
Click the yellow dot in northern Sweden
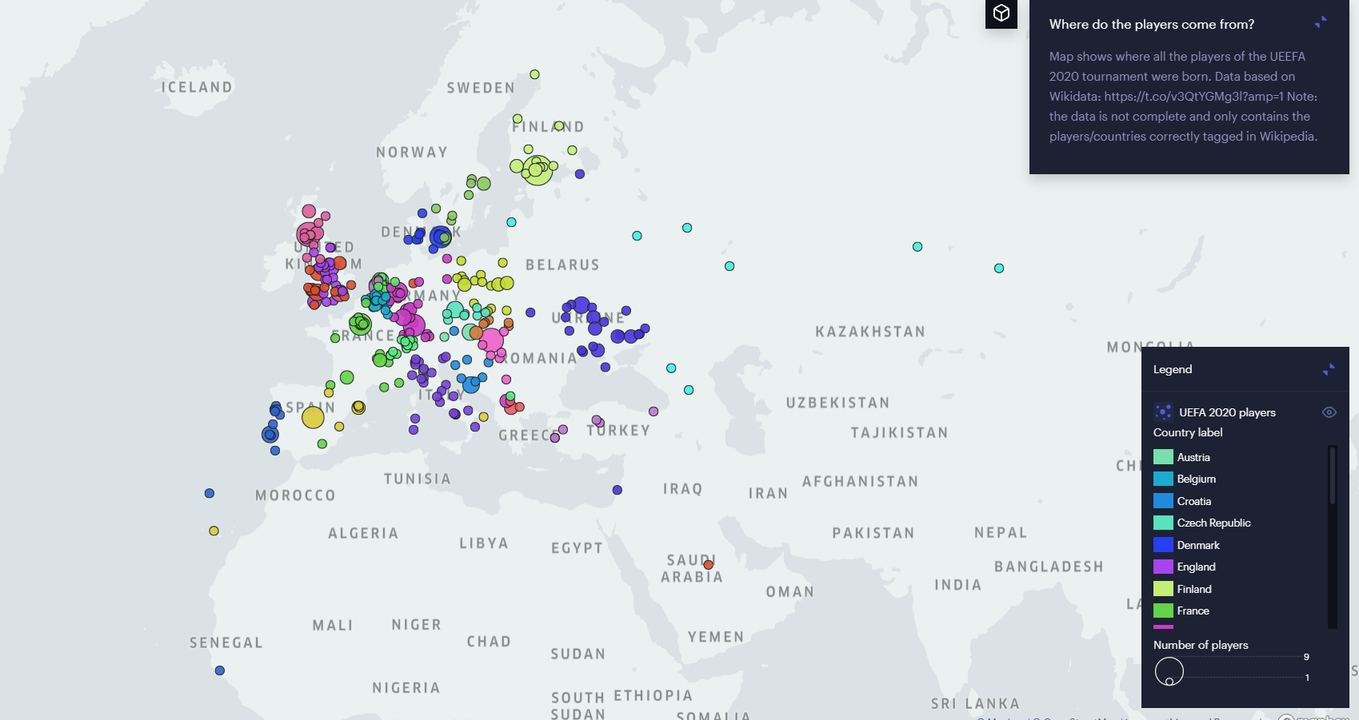pyautogui.click(x=534, y=74)
